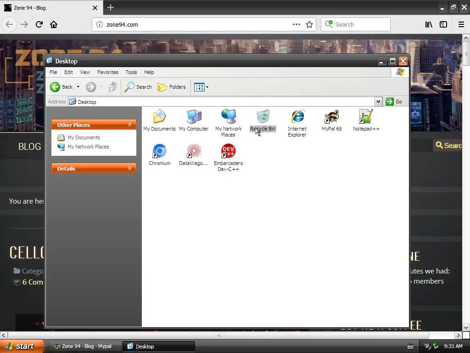Open the browser Library icon
The image size is (470, 353).
429,24
